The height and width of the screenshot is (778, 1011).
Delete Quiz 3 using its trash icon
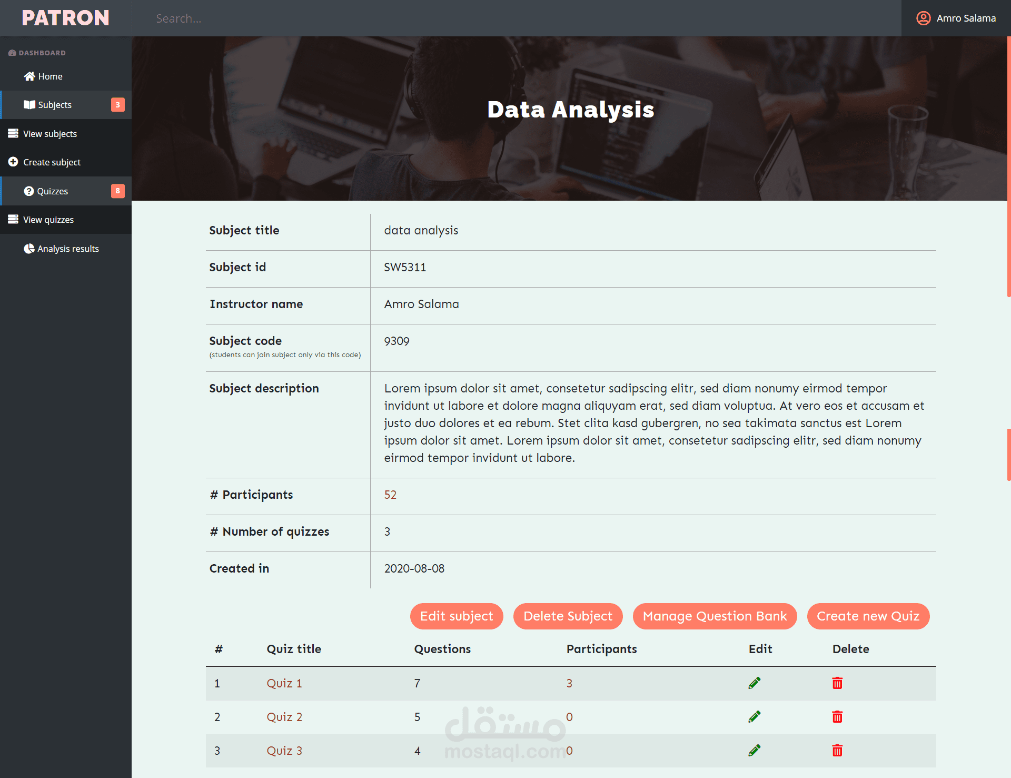tap(837, 751)
